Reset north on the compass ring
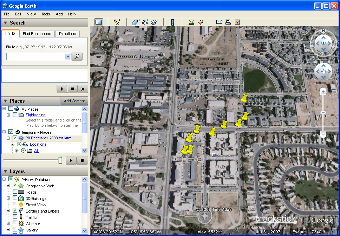The height and width of the screenshot is (236, 340). click(323, 31)
